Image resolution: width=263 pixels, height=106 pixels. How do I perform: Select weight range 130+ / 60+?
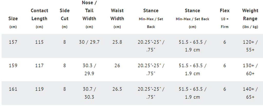point(250,69)
